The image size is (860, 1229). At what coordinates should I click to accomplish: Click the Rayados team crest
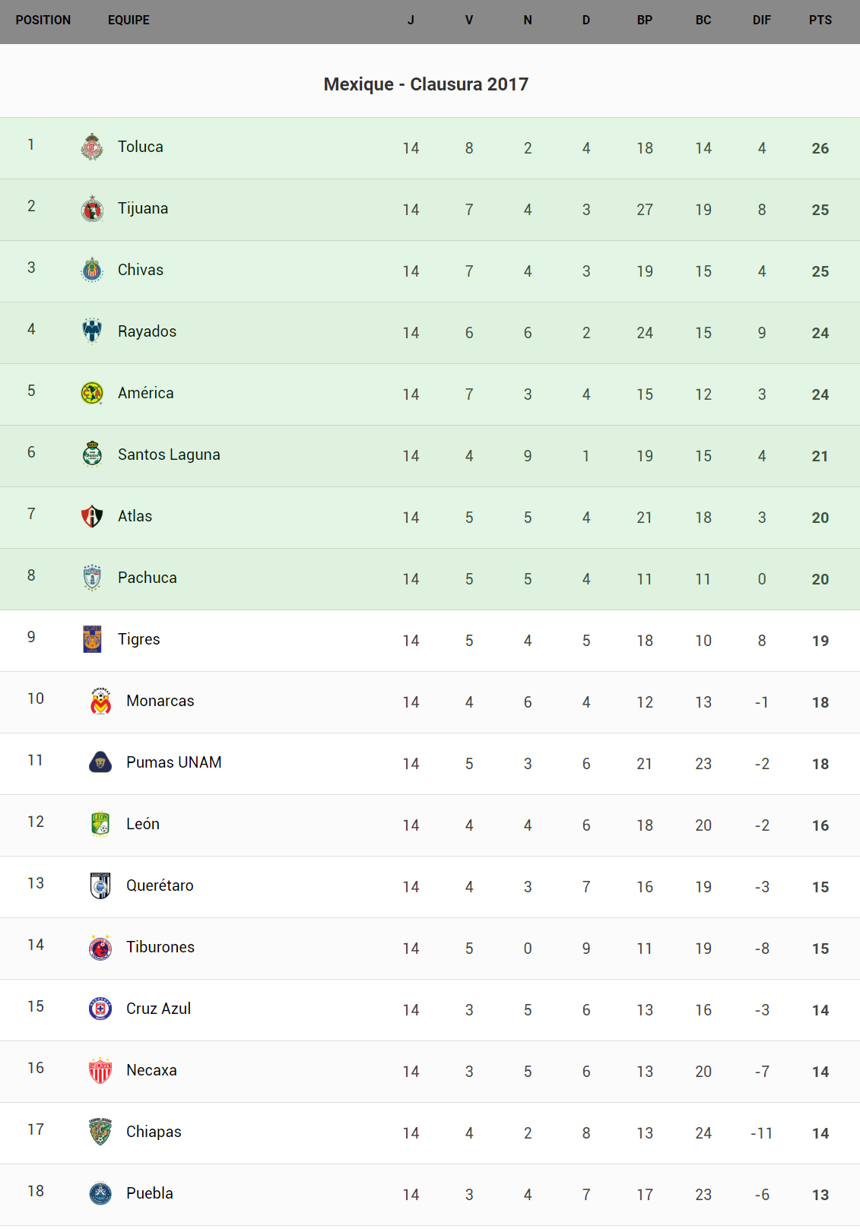[92, 331]
